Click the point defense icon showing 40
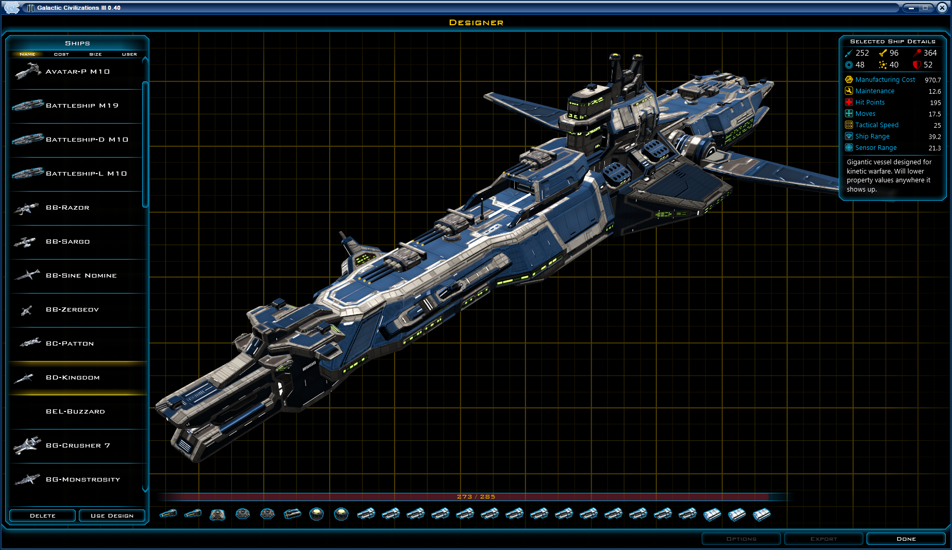952x550 pixels. 883,65
